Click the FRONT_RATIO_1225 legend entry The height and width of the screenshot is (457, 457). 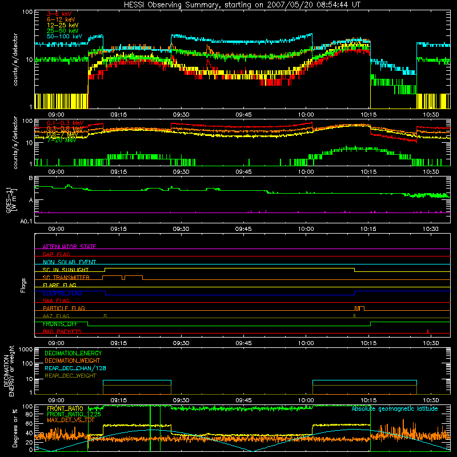tap(74, 414)
